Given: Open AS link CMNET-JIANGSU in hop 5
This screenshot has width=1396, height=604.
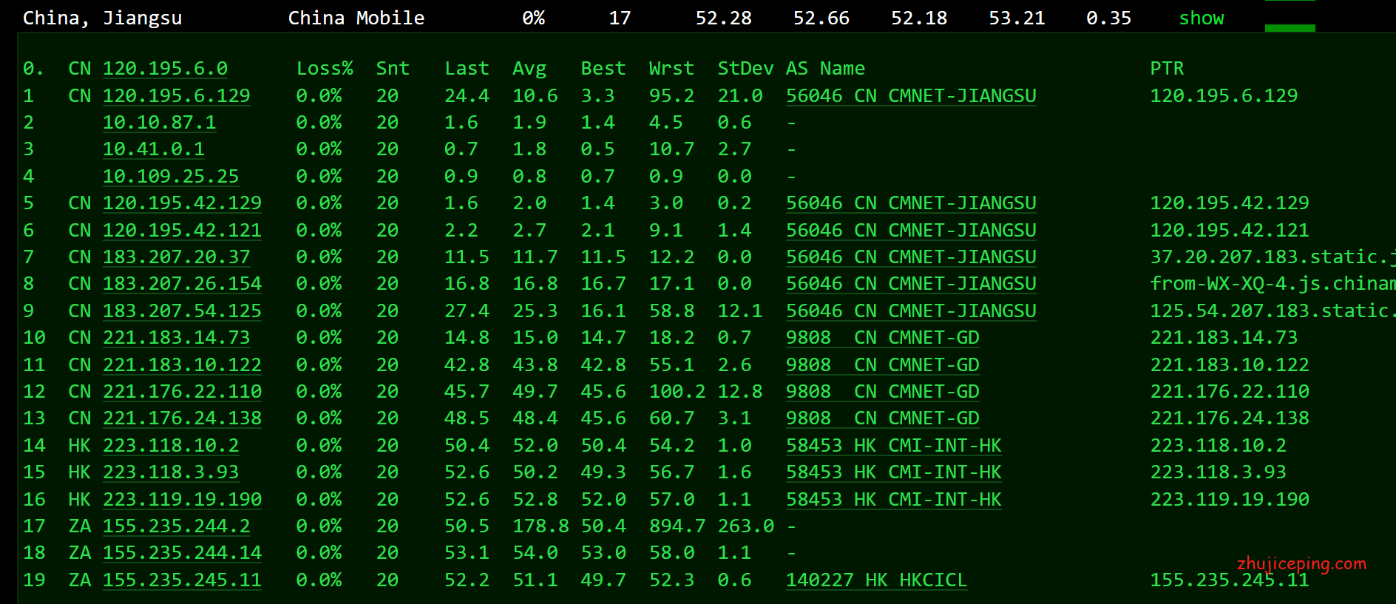Looking at the screenshot, I should 911,203.
